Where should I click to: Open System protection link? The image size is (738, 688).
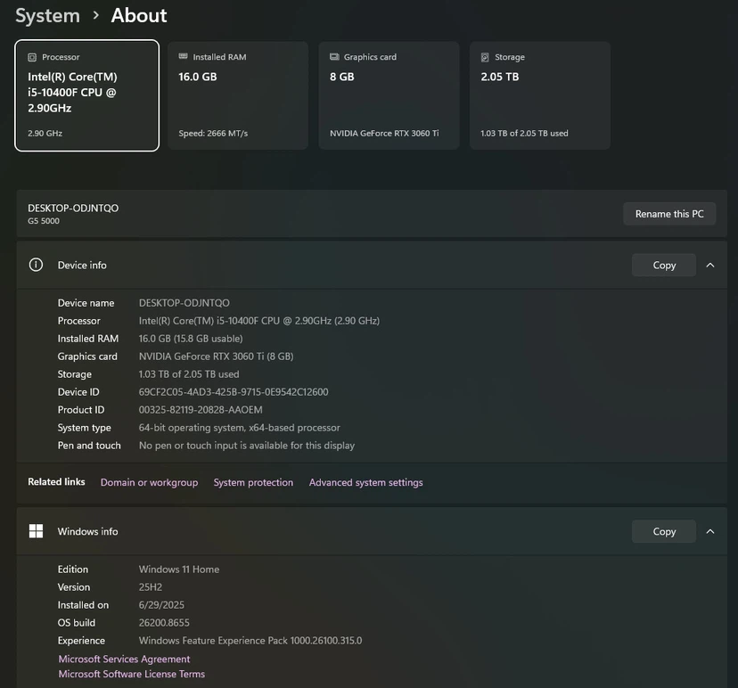[x=253, y=482]
